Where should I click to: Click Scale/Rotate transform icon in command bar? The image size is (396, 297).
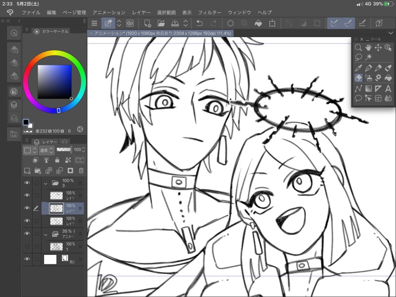(x=272, y=23)
